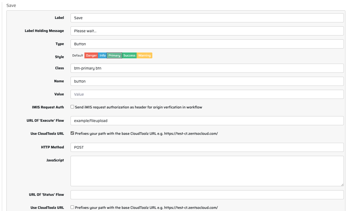Image resolution: width=347 pixels, height=211 pixels.
Task: Focus the URL Of 'Status' Flow field
Action: coord(207,195)
